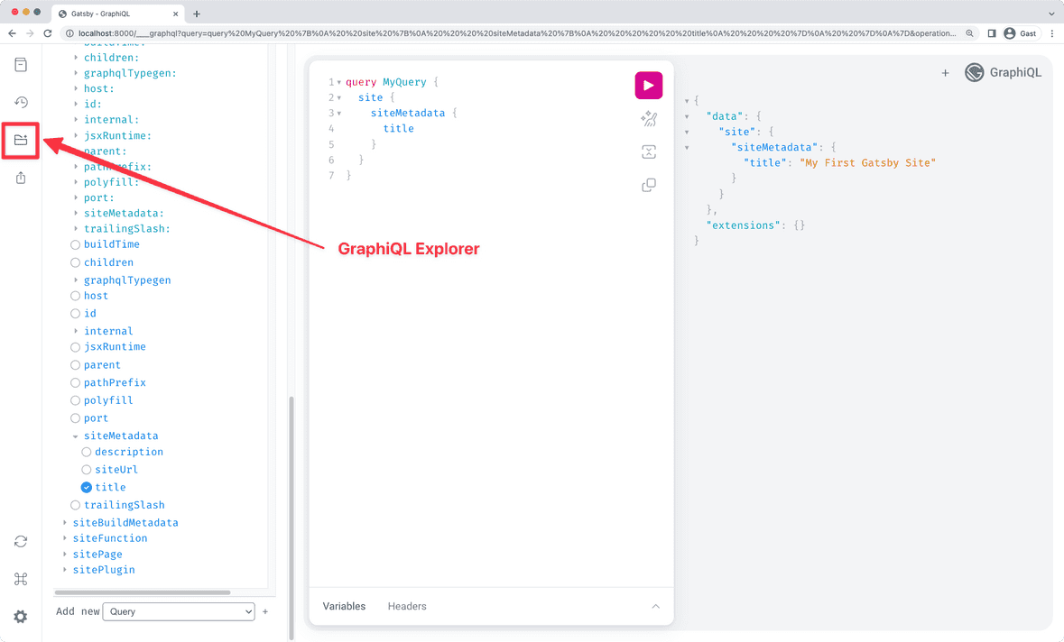Open the 'Add new' Query dropdown

(x=178, y=611)
